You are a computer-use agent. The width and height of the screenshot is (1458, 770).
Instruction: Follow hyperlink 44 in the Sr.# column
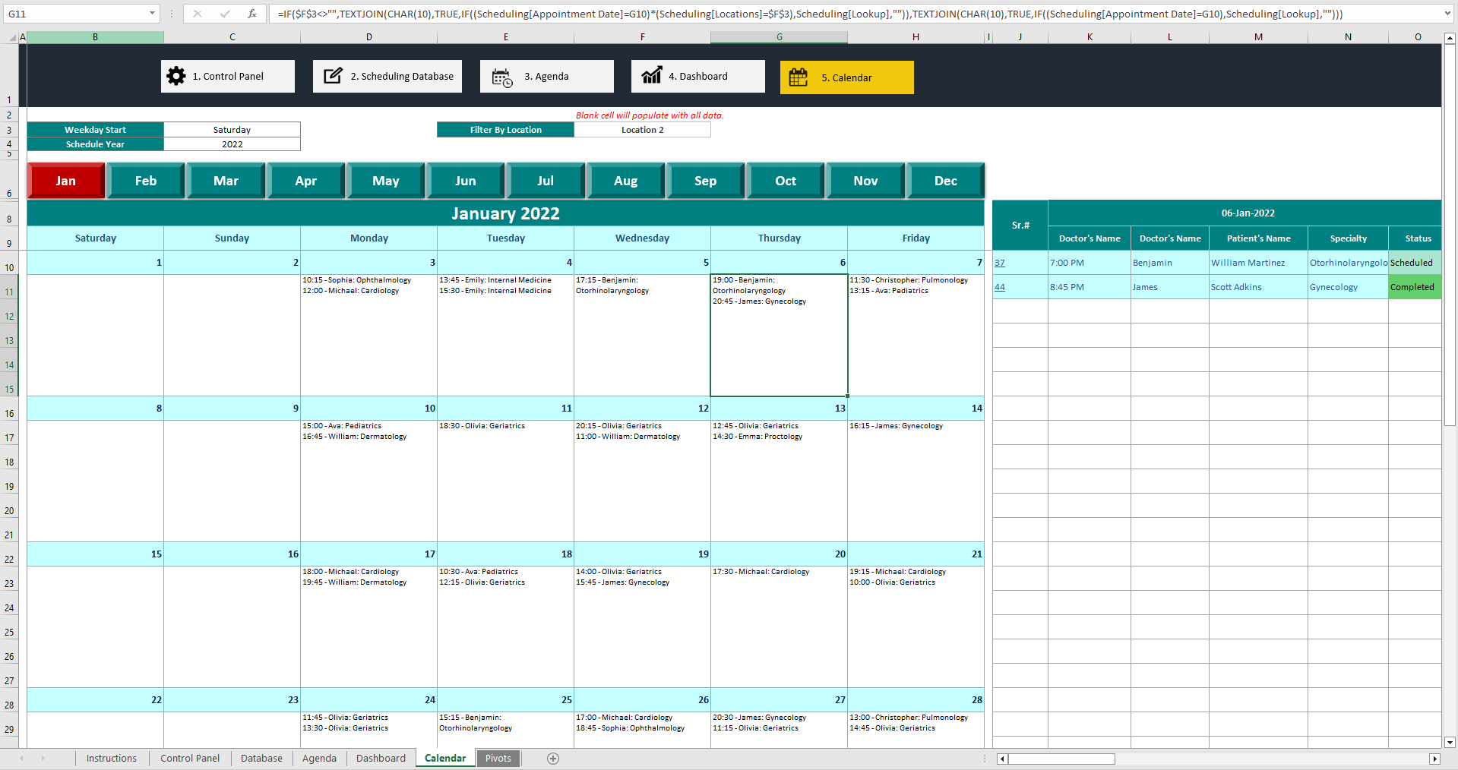click(x=1000, y=287)
